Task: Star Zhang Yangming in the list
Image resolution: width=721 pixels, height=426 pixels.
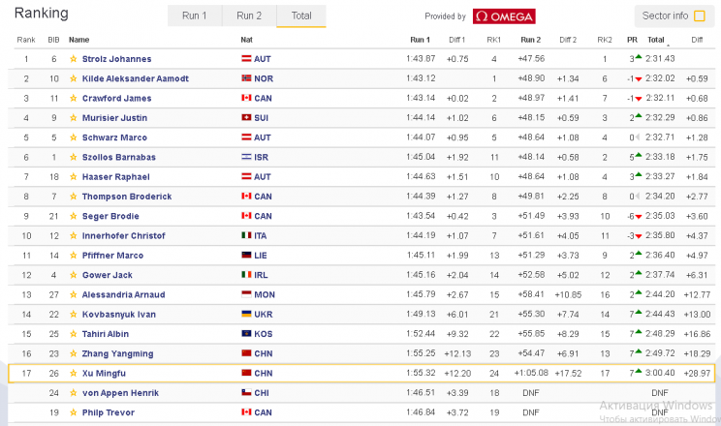Action: pos(73,353)
